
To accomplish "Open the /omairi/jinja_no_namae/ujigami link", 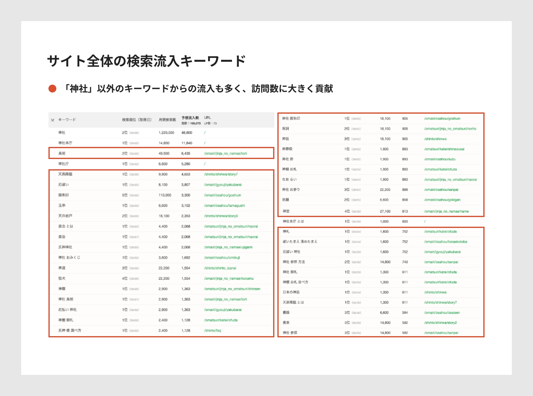I will [228, 247].
